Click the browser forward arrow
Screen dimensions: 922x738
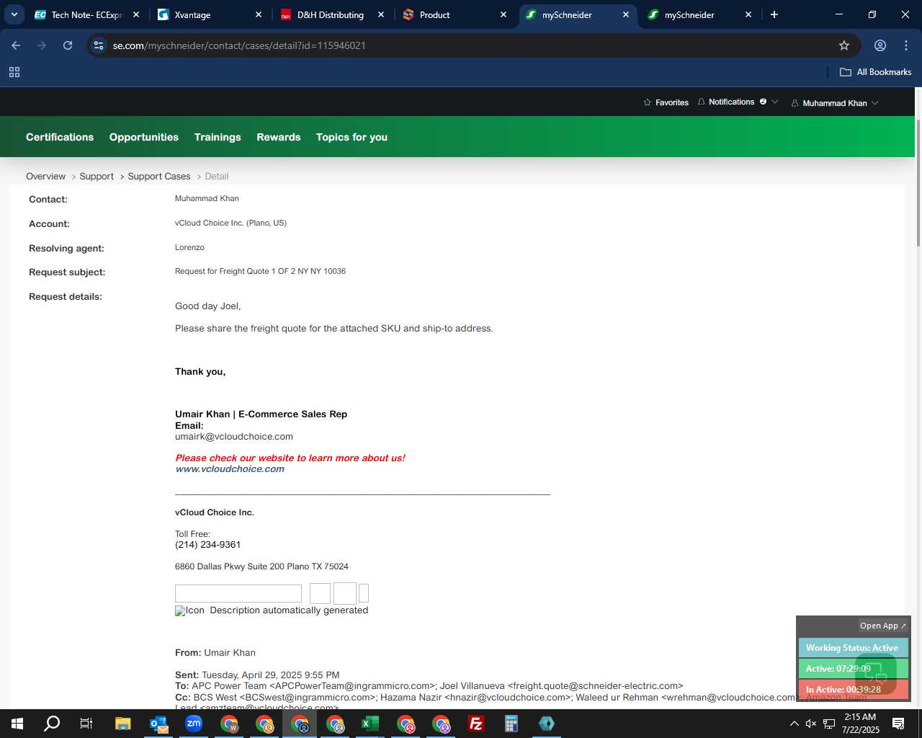click(42, 45)
